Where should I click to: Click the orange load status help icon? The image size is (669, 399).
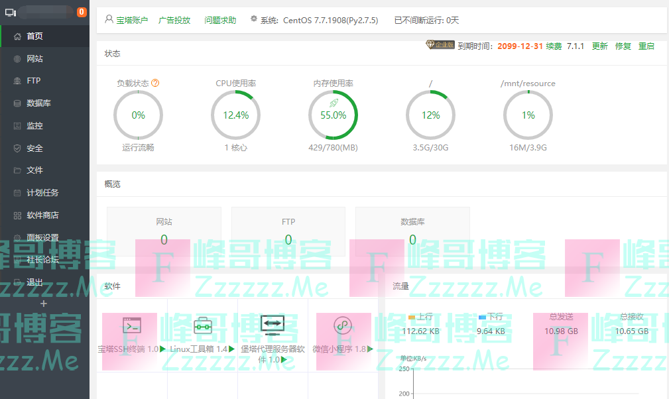click(156, 84)
